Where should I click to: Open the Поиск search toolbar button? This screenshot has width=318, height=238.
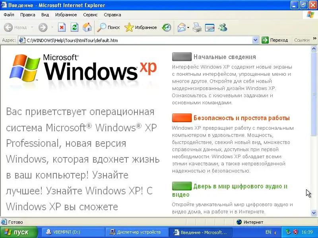108,27
